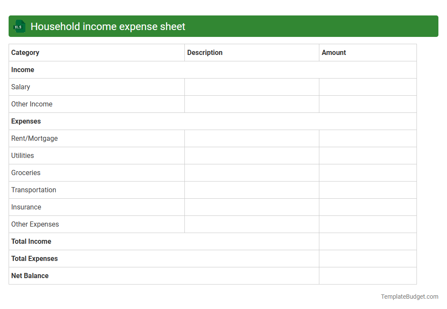Image resolution: width=447 pixels, height=309 pixels.
Task: Select the Insurance category cell
Action: point(26,207)
